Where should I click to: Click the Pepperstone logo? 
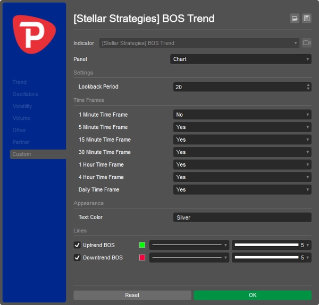click(34, 34)
